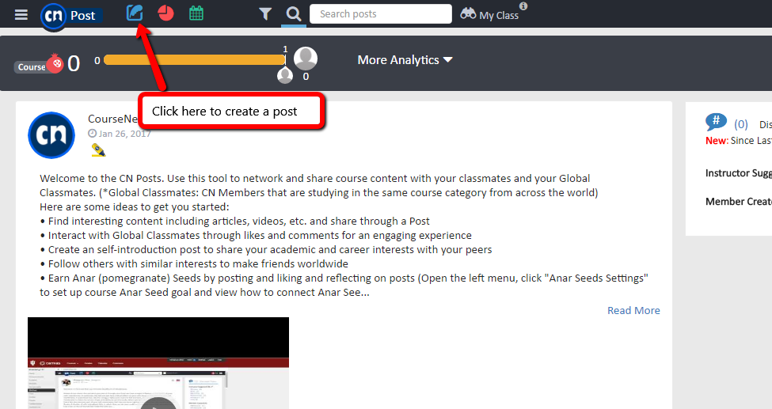The width and height of the screenshot is (772, 409).
Task: Expand the More Analytics dropdown
Action: pyautogui.click(x=405, y=60)
